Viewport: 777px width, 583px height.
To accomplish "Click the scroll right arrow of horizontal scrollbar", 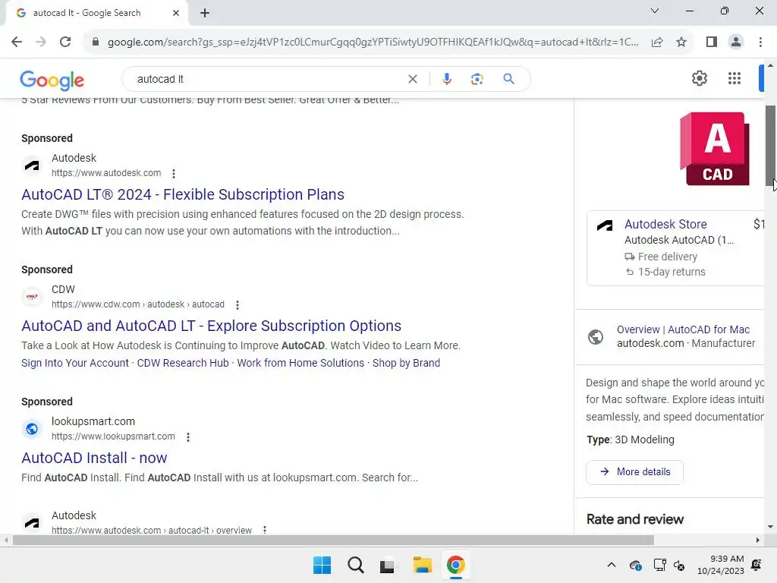I will click(758, 540).
